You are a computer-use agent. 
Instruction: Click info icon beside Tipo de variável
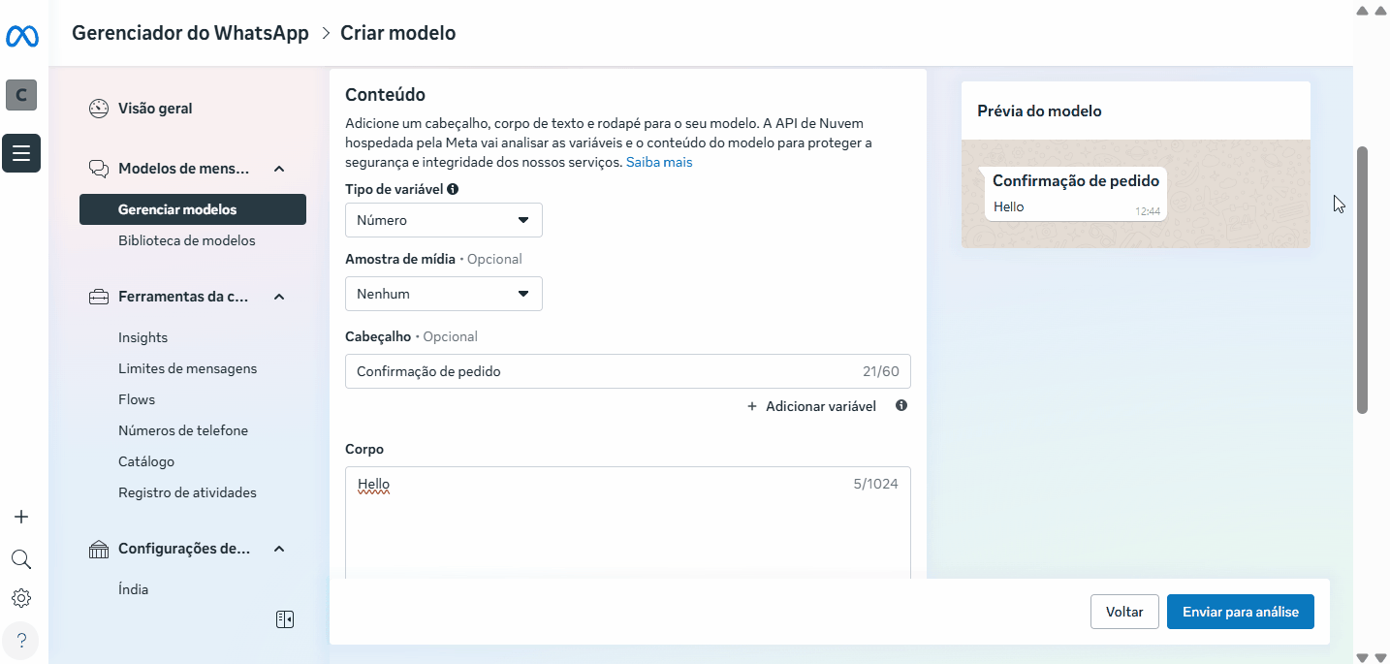point(453,190)
